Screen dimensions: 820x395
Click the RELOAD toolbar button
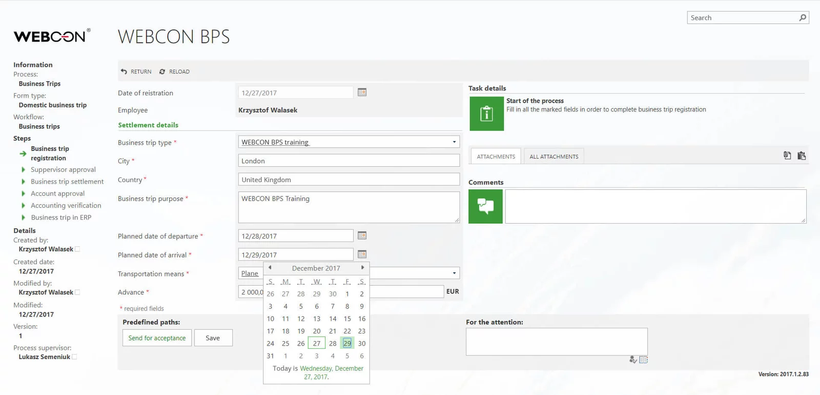coord(174,72)
